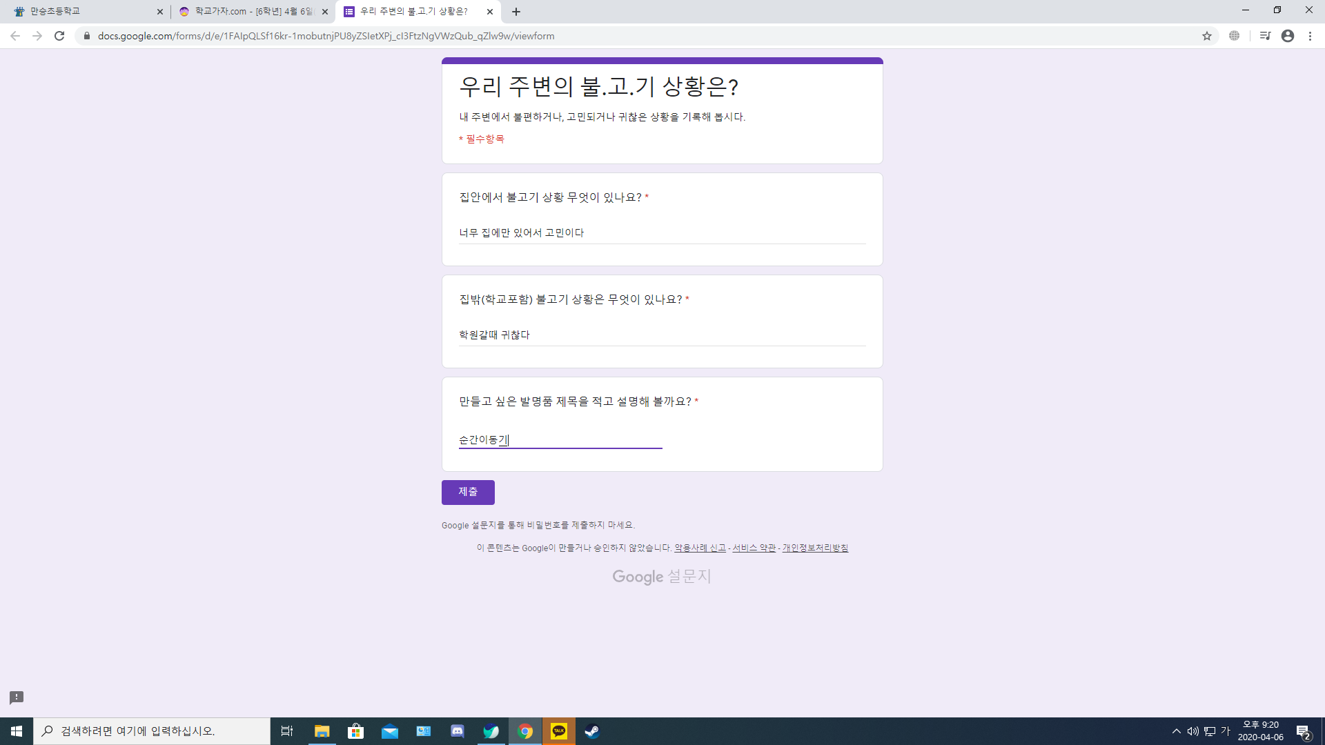The image size is (1325, 745).
Task: Bookmark this page with star icon
Action: [x=1207, y=36]
